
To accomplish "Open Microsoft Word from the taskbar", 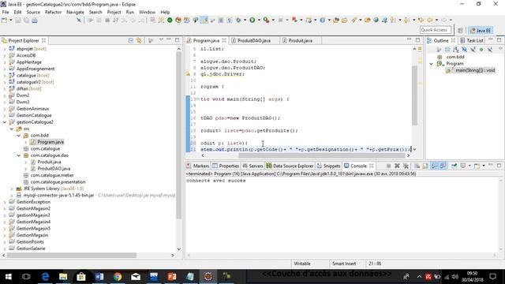I will tap(99, 276).
